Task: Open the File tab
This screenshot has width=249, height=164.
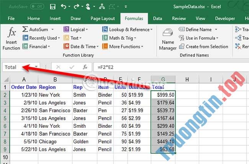Action: pos(11,19)
